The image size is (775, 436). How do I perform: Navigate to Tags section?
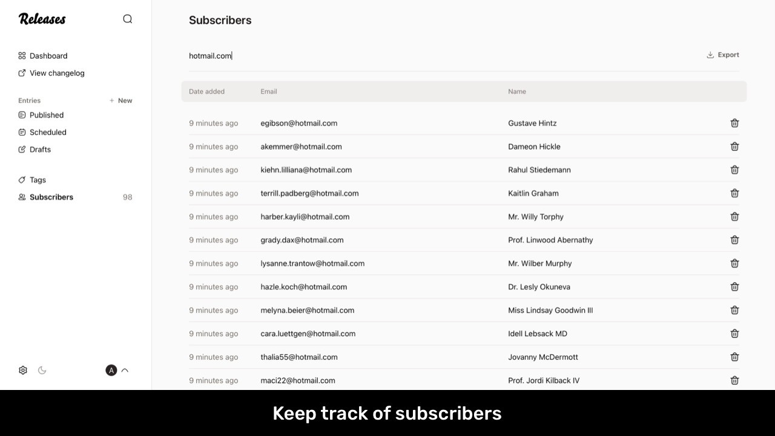tap(38, 180)
